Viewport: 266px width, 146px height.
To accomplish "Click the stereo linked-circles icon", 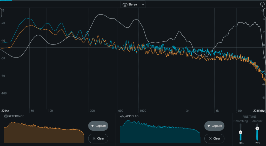I will (125, 5).
